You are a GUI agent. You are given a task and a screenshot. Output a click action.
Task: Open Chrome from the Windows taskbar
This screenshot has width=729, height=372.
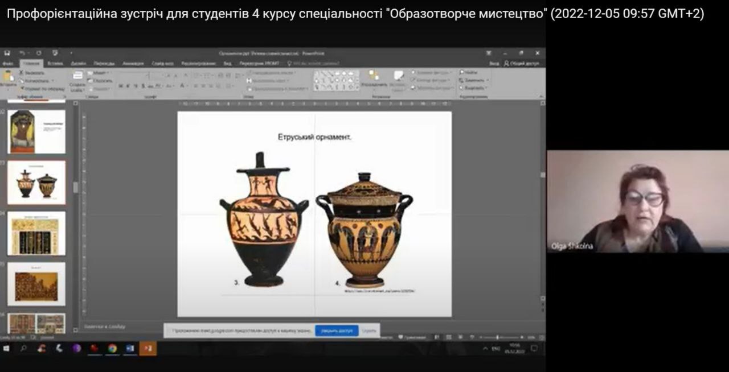112,348
